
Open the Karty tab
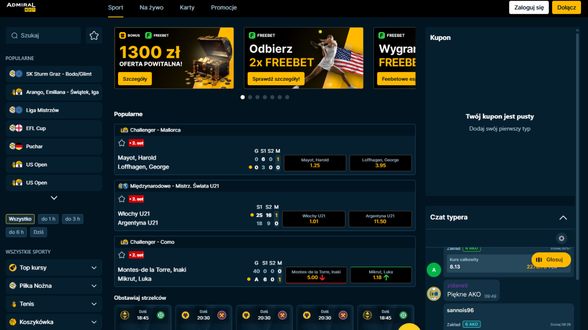(187, 7)
